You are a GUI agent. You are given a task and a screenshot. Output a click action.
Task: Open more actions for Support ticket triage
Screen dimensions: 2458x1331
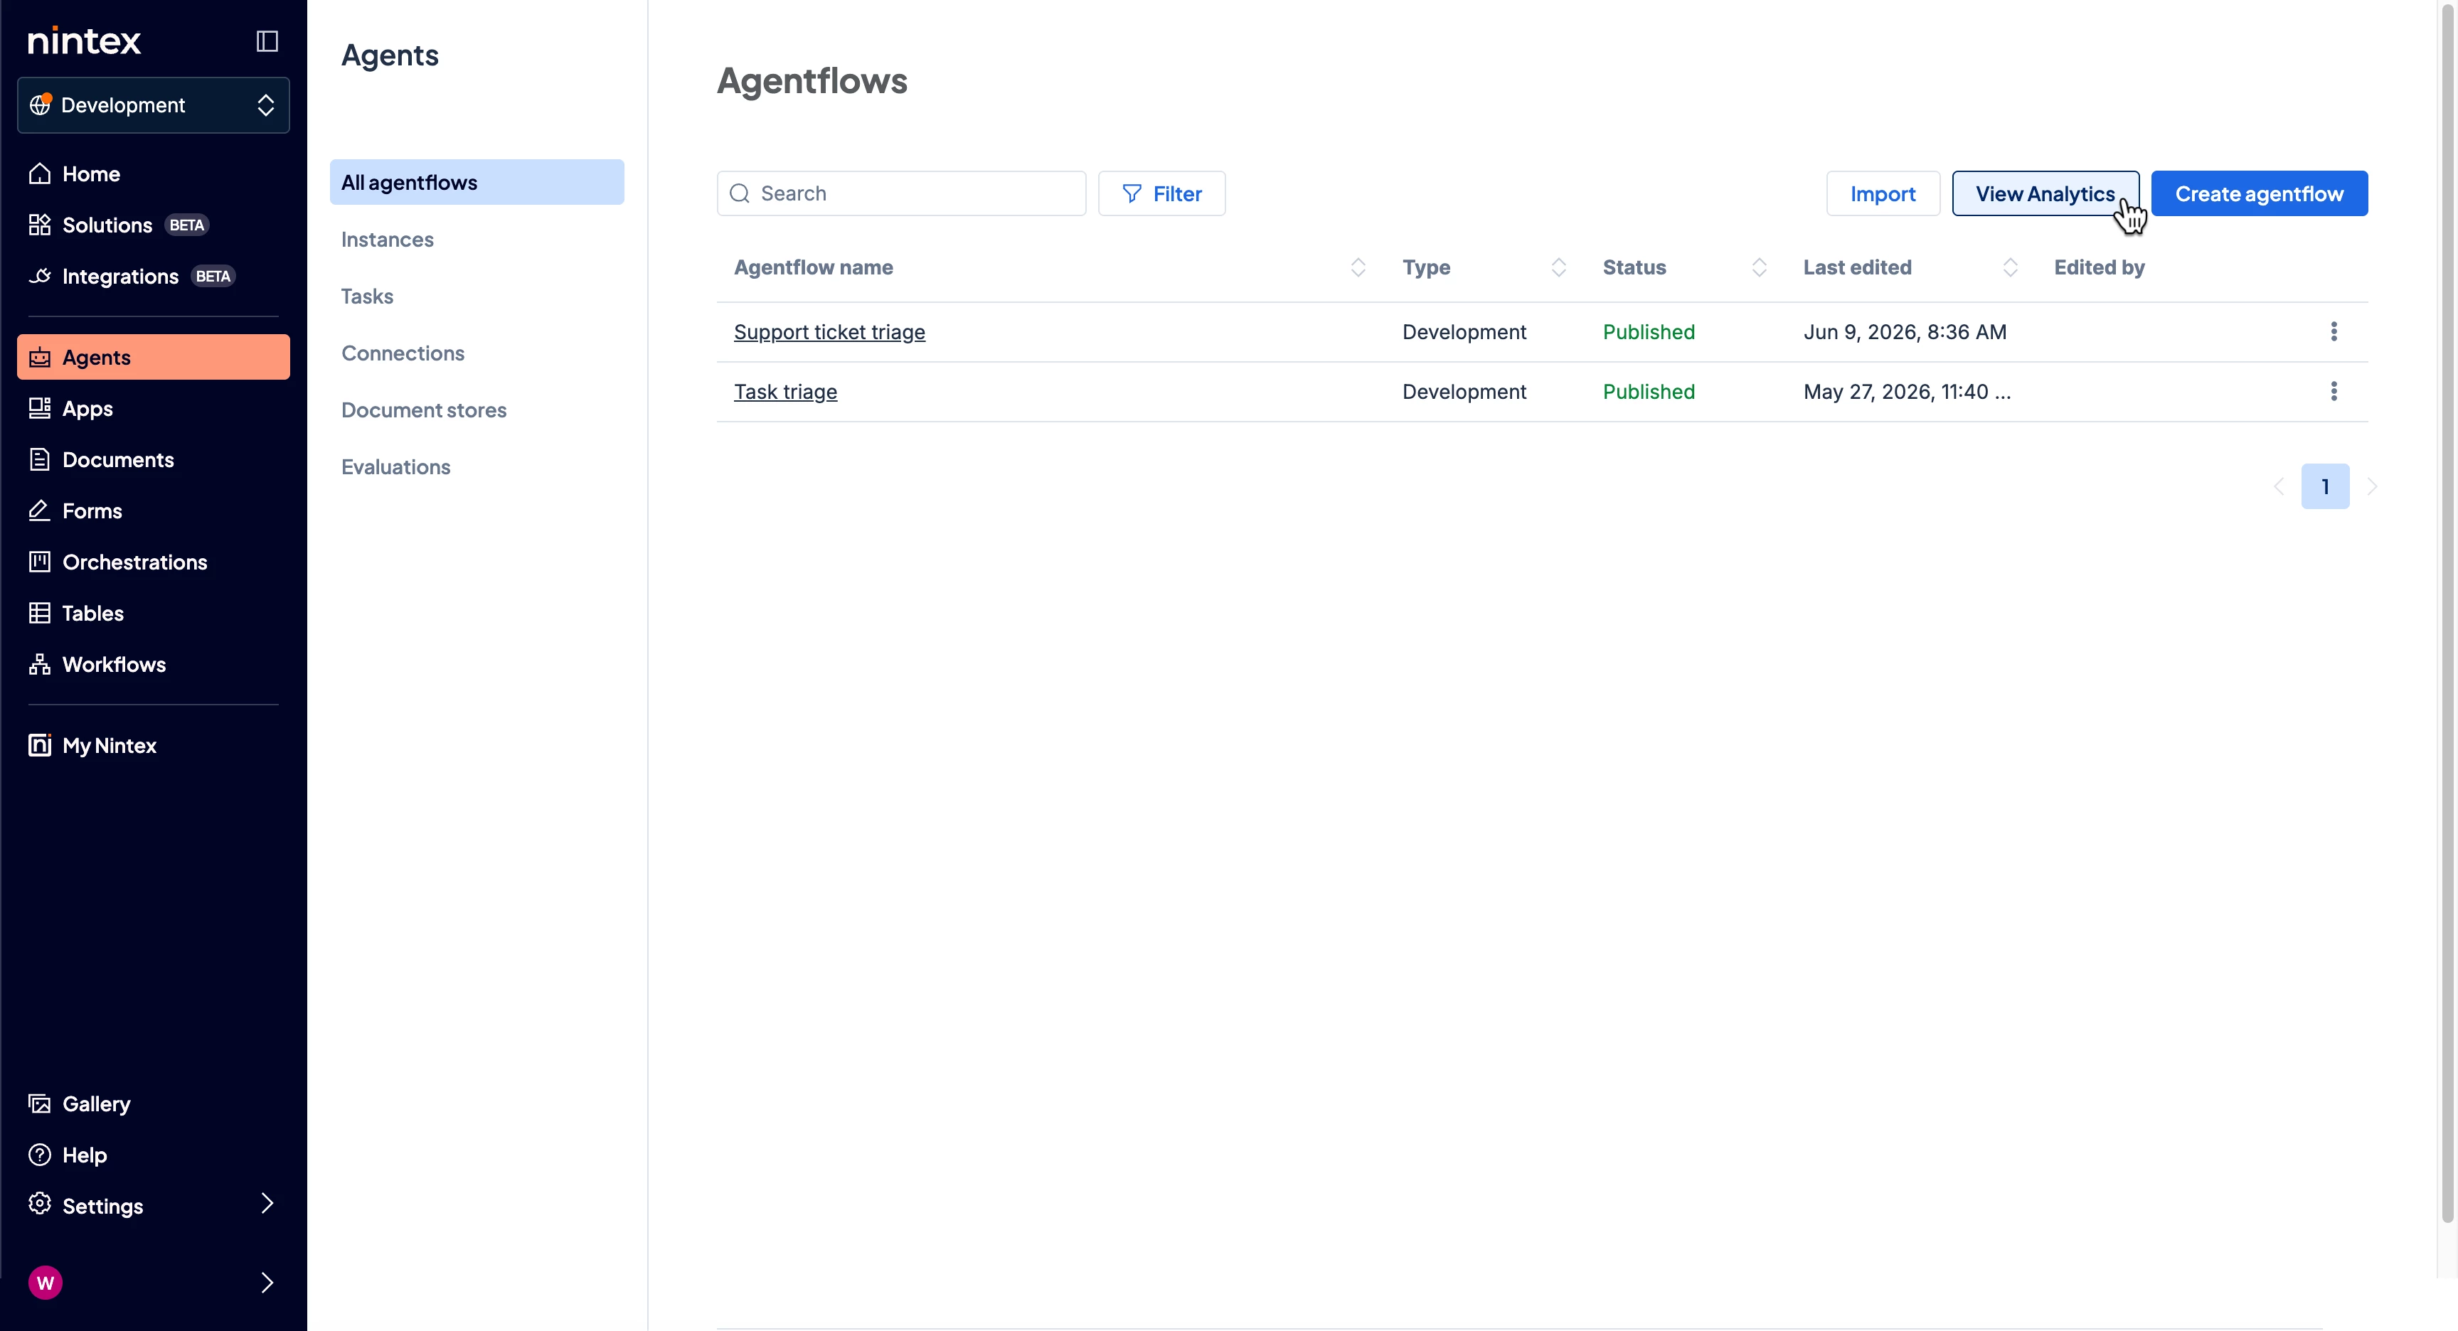(2334, 332)
